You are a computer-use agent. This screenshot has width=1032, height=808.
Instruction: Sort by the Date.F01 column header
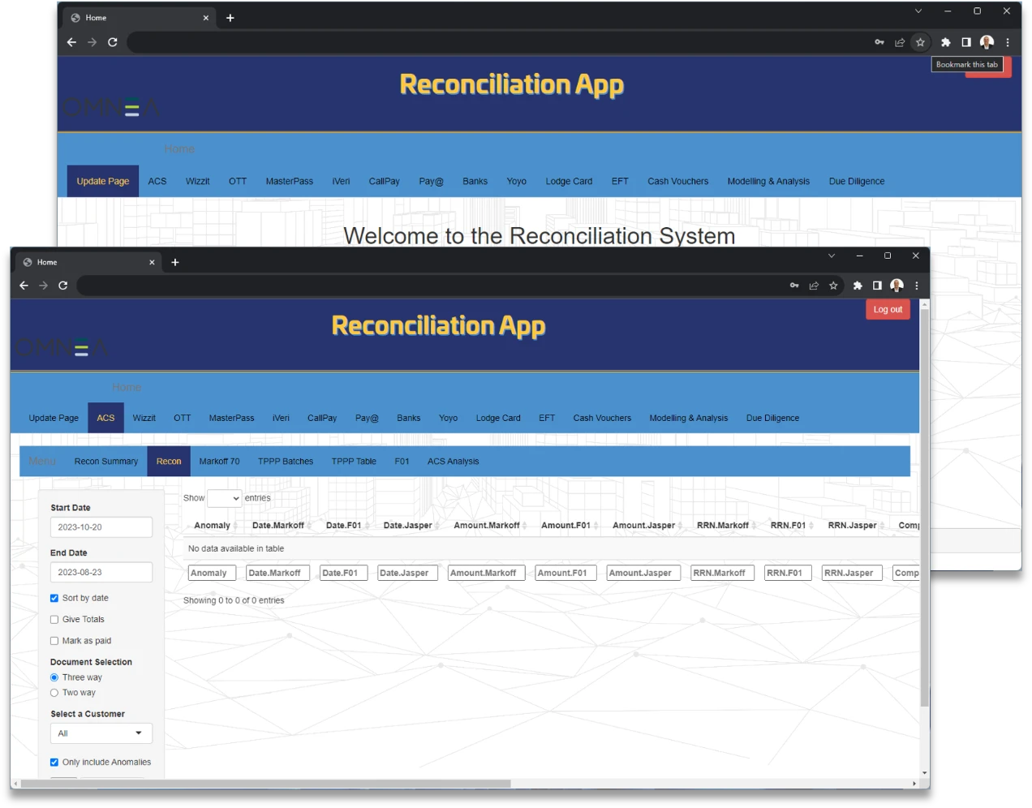tap(344, 526)
